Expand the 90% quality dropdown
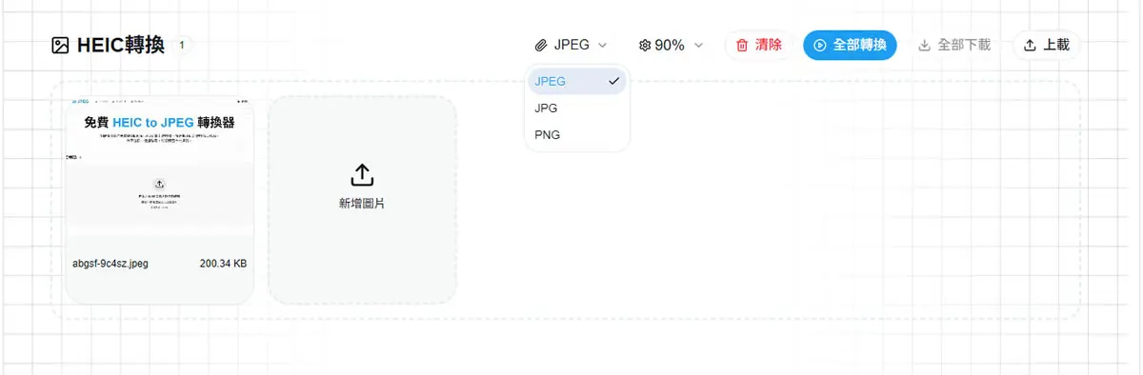The height and width of the screenshot is (375, 1143). point(671,45)
